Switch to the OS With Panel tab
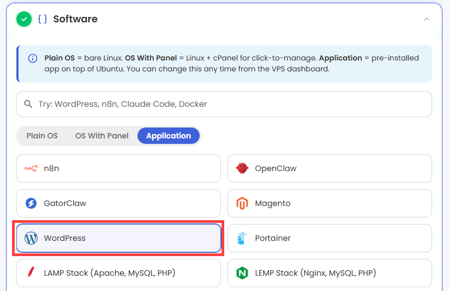 click(x=101, y=136)
